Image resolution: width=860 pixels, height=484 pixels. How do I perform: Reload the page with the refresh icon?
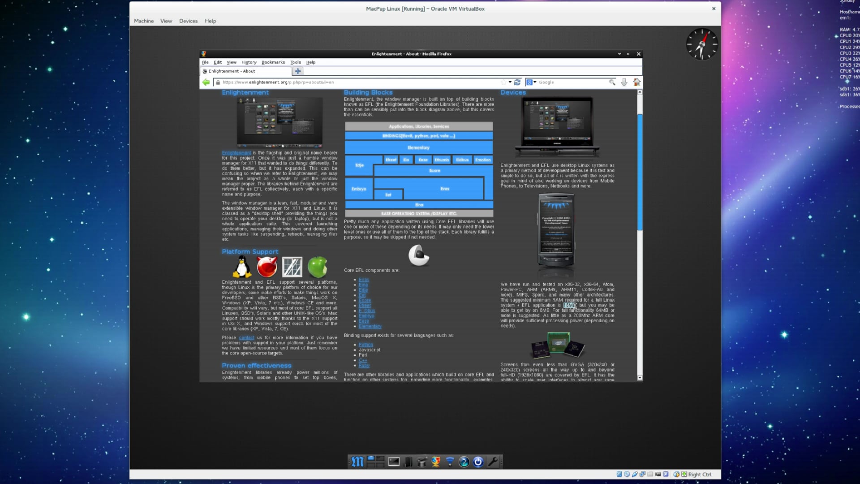tap(517, 82)
